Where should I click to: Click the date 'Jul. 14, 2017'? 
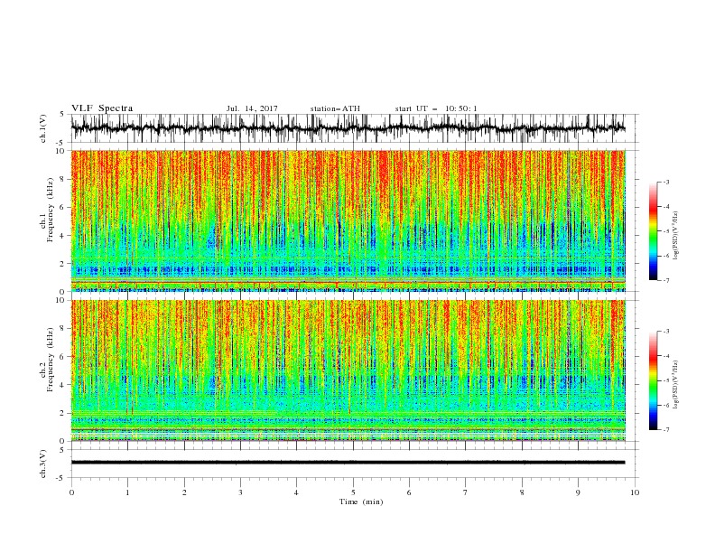(x=252, y=108)
